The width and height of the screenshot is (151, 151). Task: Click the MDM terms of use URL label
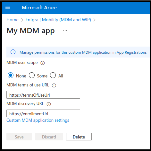pos(28,85)
